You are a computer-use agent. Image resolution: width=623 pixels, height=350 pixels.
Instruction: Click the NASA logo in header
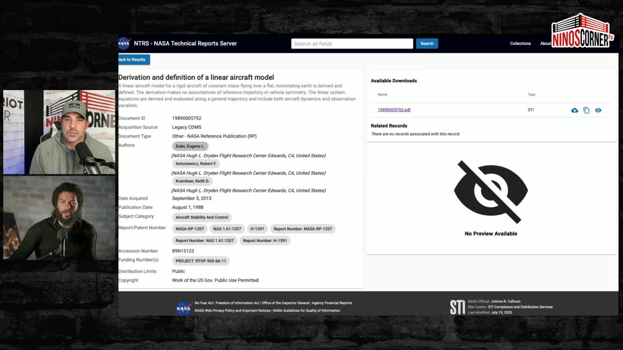125,43
